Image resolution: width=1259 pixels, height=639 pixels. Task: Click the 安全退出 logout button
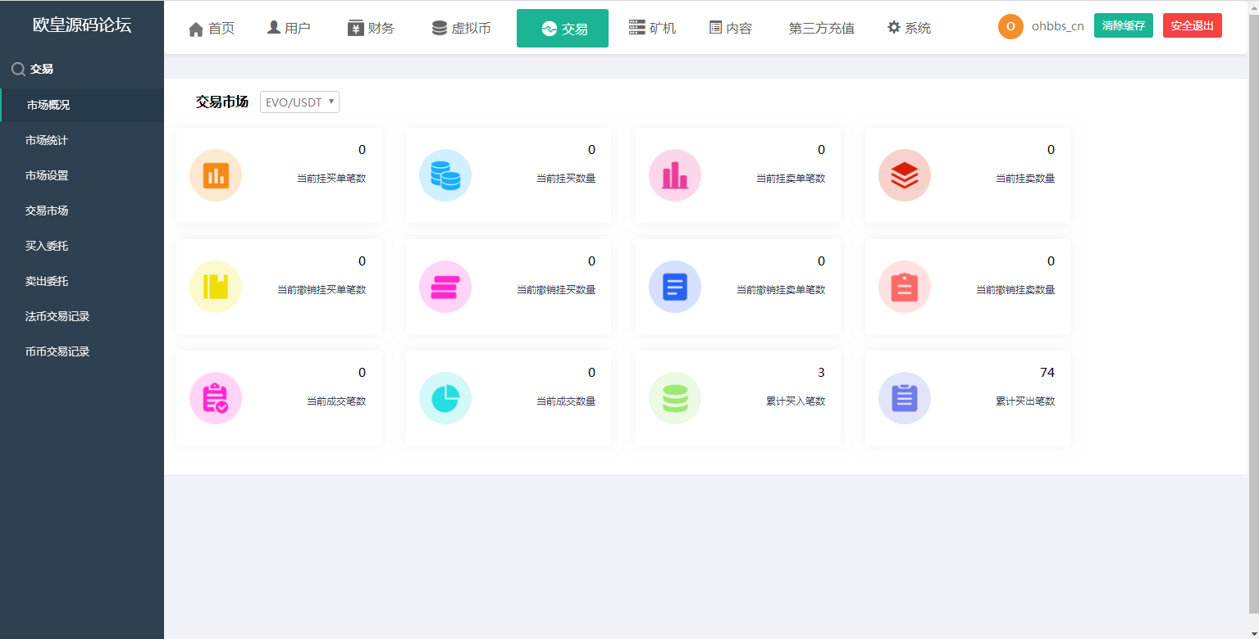1192,25
